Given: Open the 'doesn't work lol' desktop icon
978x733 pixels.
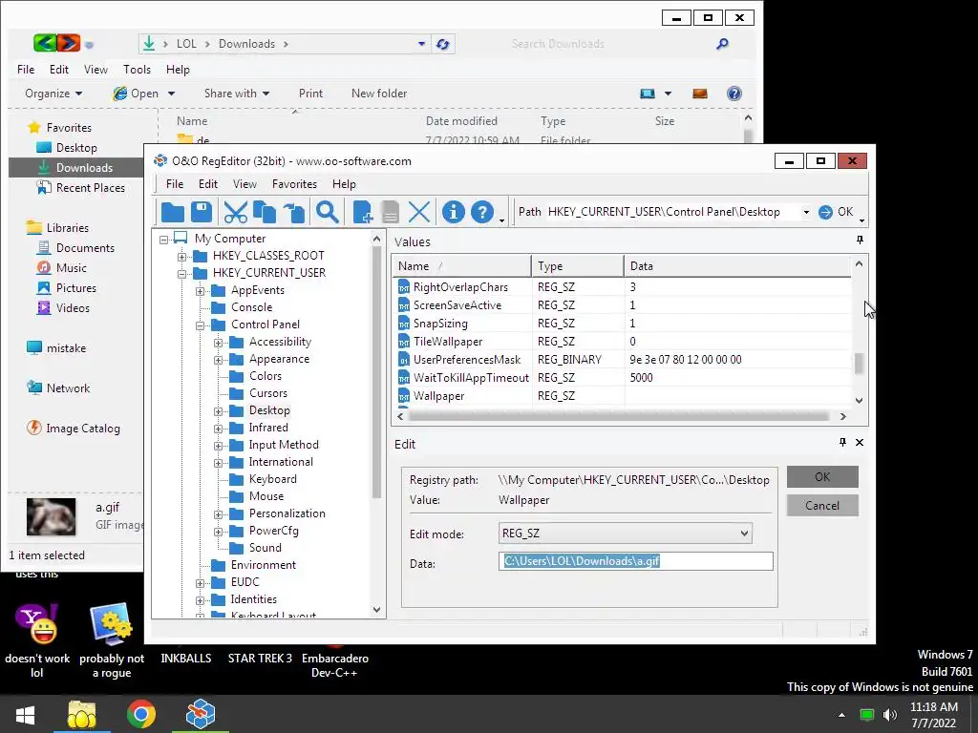Looking at the screenshot, I should pos(37,639).
